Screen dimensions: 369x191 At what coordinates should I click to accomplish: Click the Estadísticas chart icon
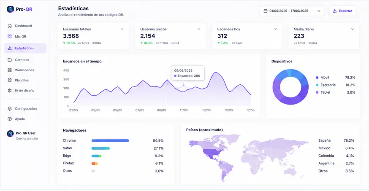(x=10, y=48)
